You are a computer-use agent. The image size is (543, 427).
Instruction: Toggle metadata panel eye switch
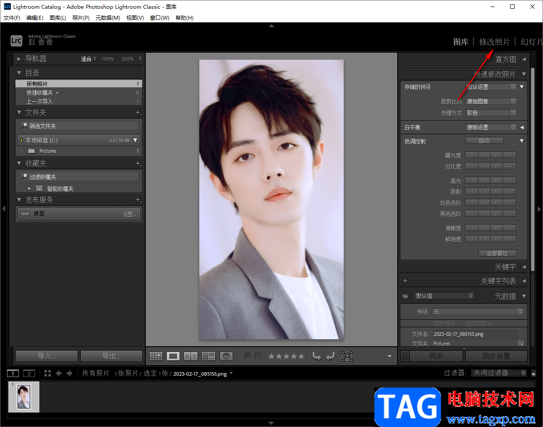click(x=405, y=296)
